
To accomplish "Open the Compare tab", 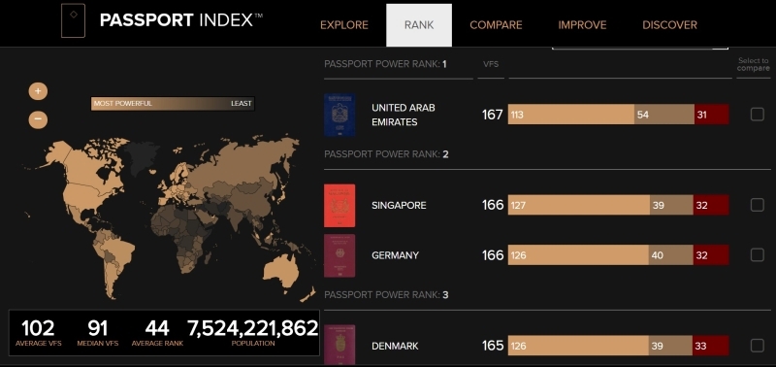I will pyautogui.click(x=496, y=25).
